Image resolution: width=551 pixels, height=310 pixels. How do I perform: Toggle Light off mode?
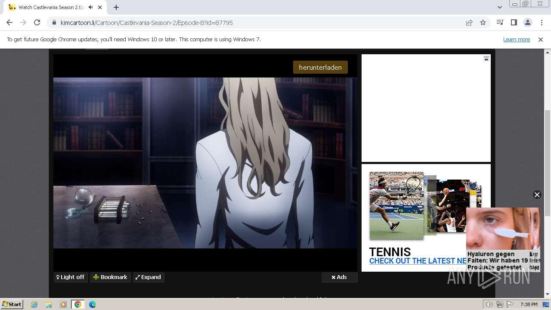71,277
